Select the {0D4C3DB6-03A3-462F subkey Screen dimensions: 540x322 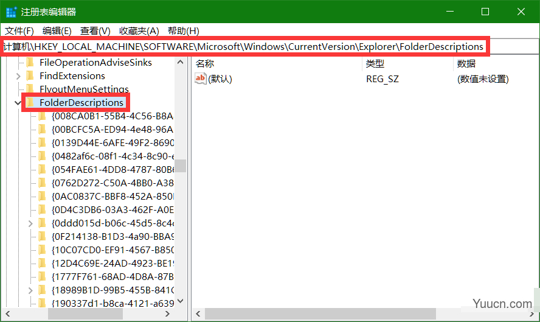112,210
